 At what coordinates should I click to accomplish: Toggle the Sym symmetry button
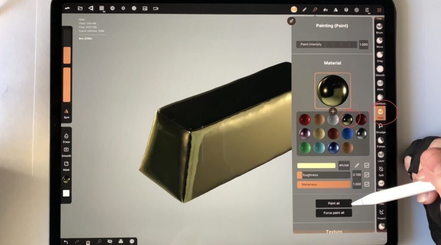point(66,112)
